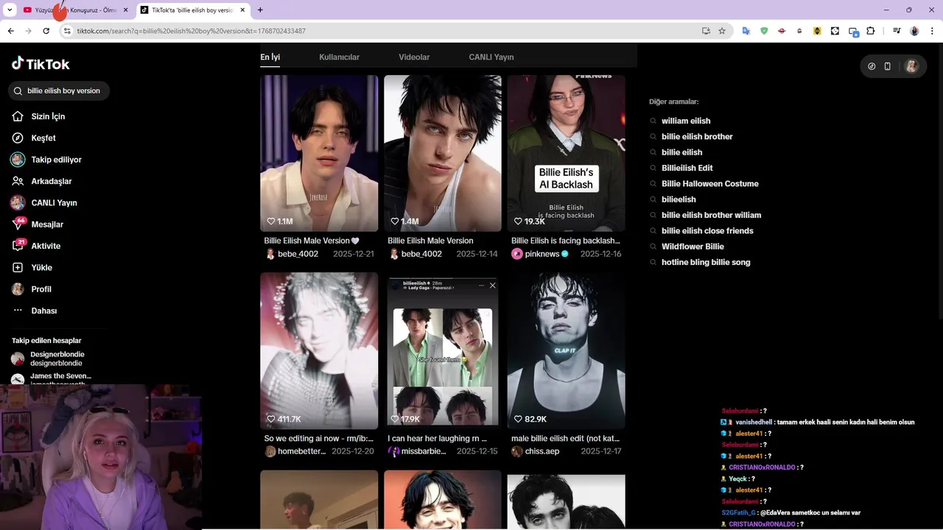
Task: Open video thumbnail with 411.7K likes
Action: (319, 351)
